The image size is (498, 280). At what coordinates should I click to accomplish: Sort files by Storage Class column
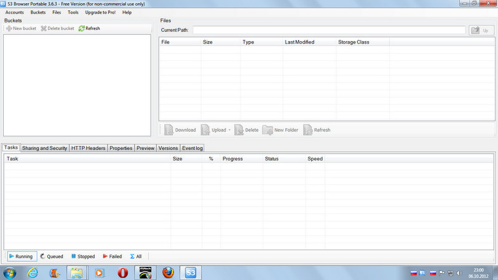coord(363,42)
